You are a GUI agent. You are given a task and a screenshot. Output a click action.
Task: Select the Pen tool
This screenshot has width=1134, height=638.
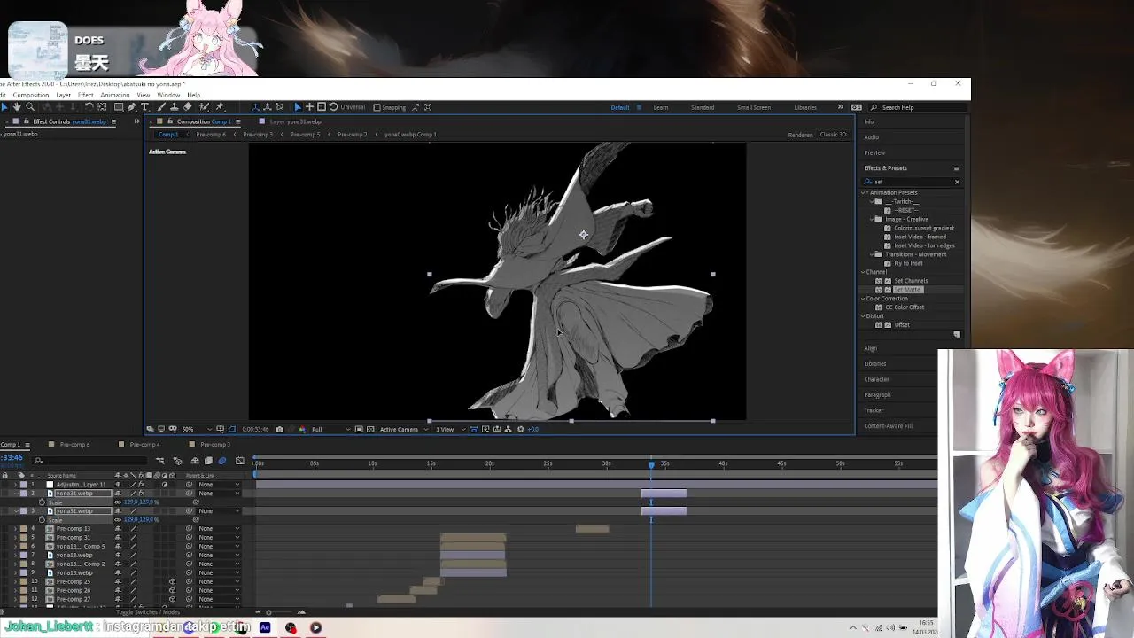click(x=132, y=107)
